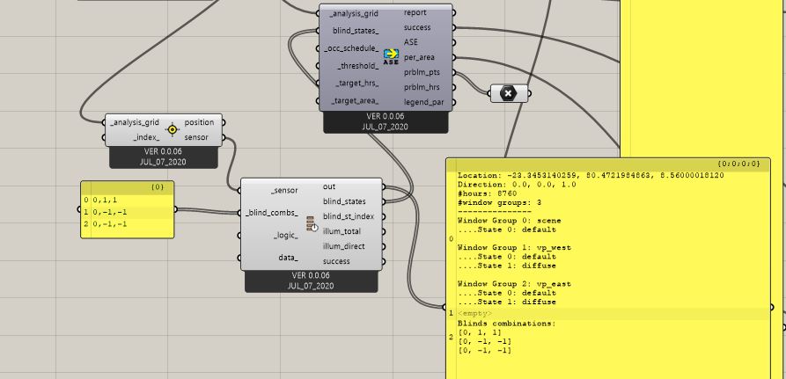786x379 pixels.
Task: Click ASE component version label VER 0.0.06
Action: (385, 116)
